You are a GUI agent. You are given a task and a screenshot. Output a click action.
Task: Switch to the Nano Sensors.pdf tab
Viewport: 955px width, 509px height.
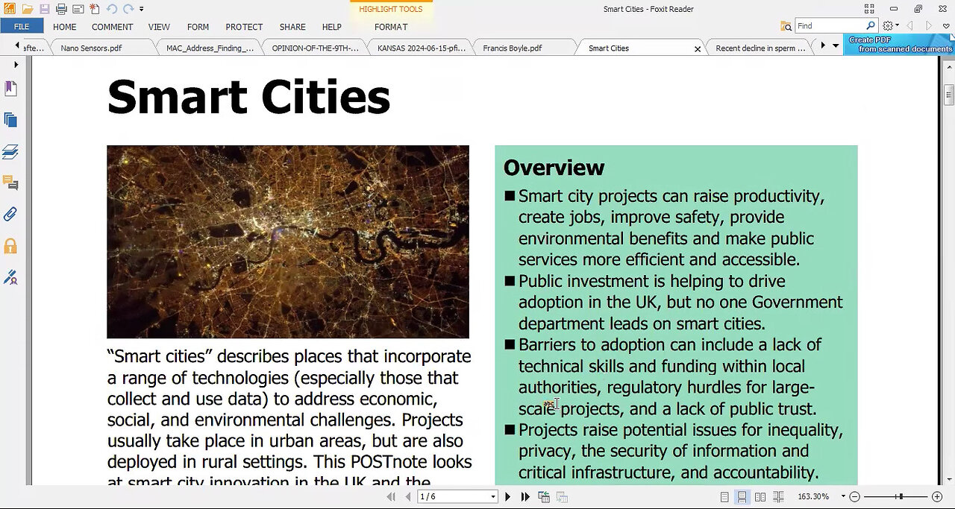[x=91, y=48]
